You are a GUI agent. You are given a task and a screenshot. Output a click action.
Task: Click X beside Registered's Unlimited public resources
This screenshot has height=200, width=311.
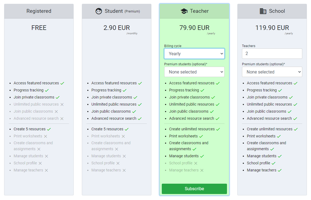[x=62, y=104]
